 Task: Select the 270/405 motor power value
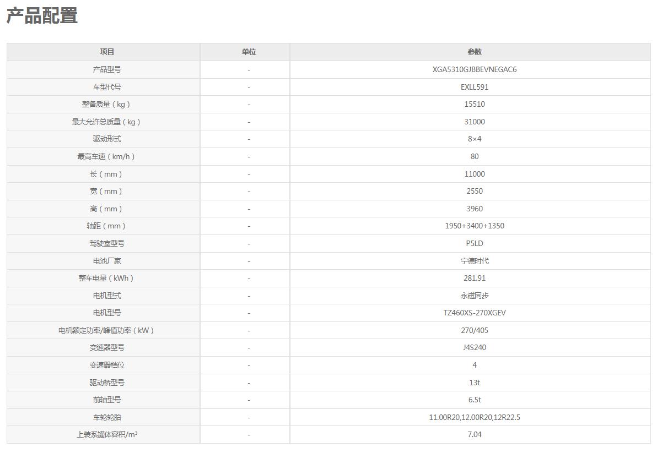pyautogui.click(x=474, y=330)
